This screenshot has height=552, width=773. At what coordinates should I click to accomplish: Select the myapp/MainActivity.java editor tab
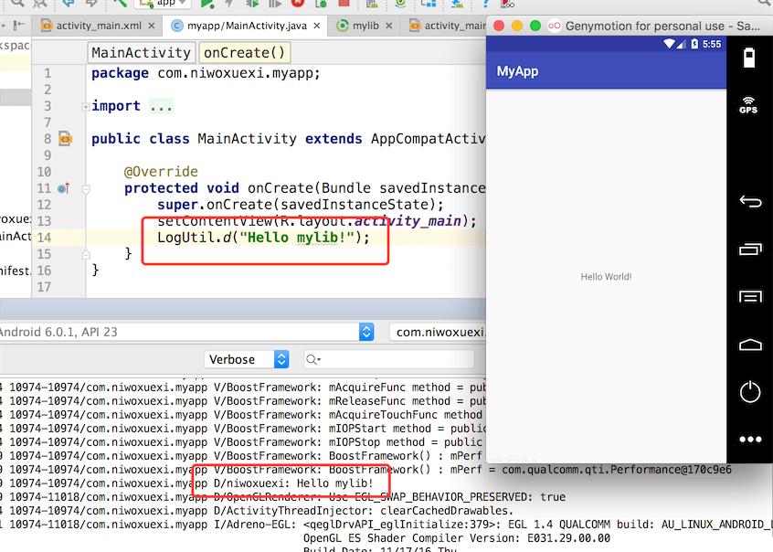click(246, 26)
